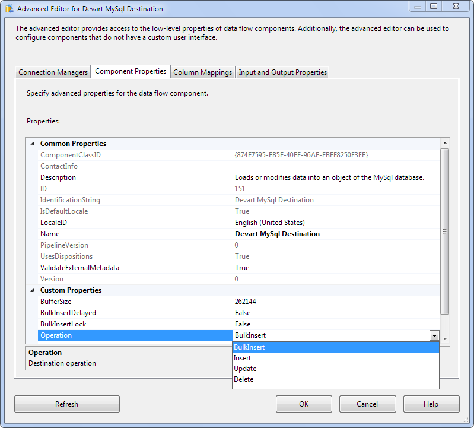This screenshot has width=474, height=428.
Task: Go to Input and Output Properties tab
Action: [282, 72]
